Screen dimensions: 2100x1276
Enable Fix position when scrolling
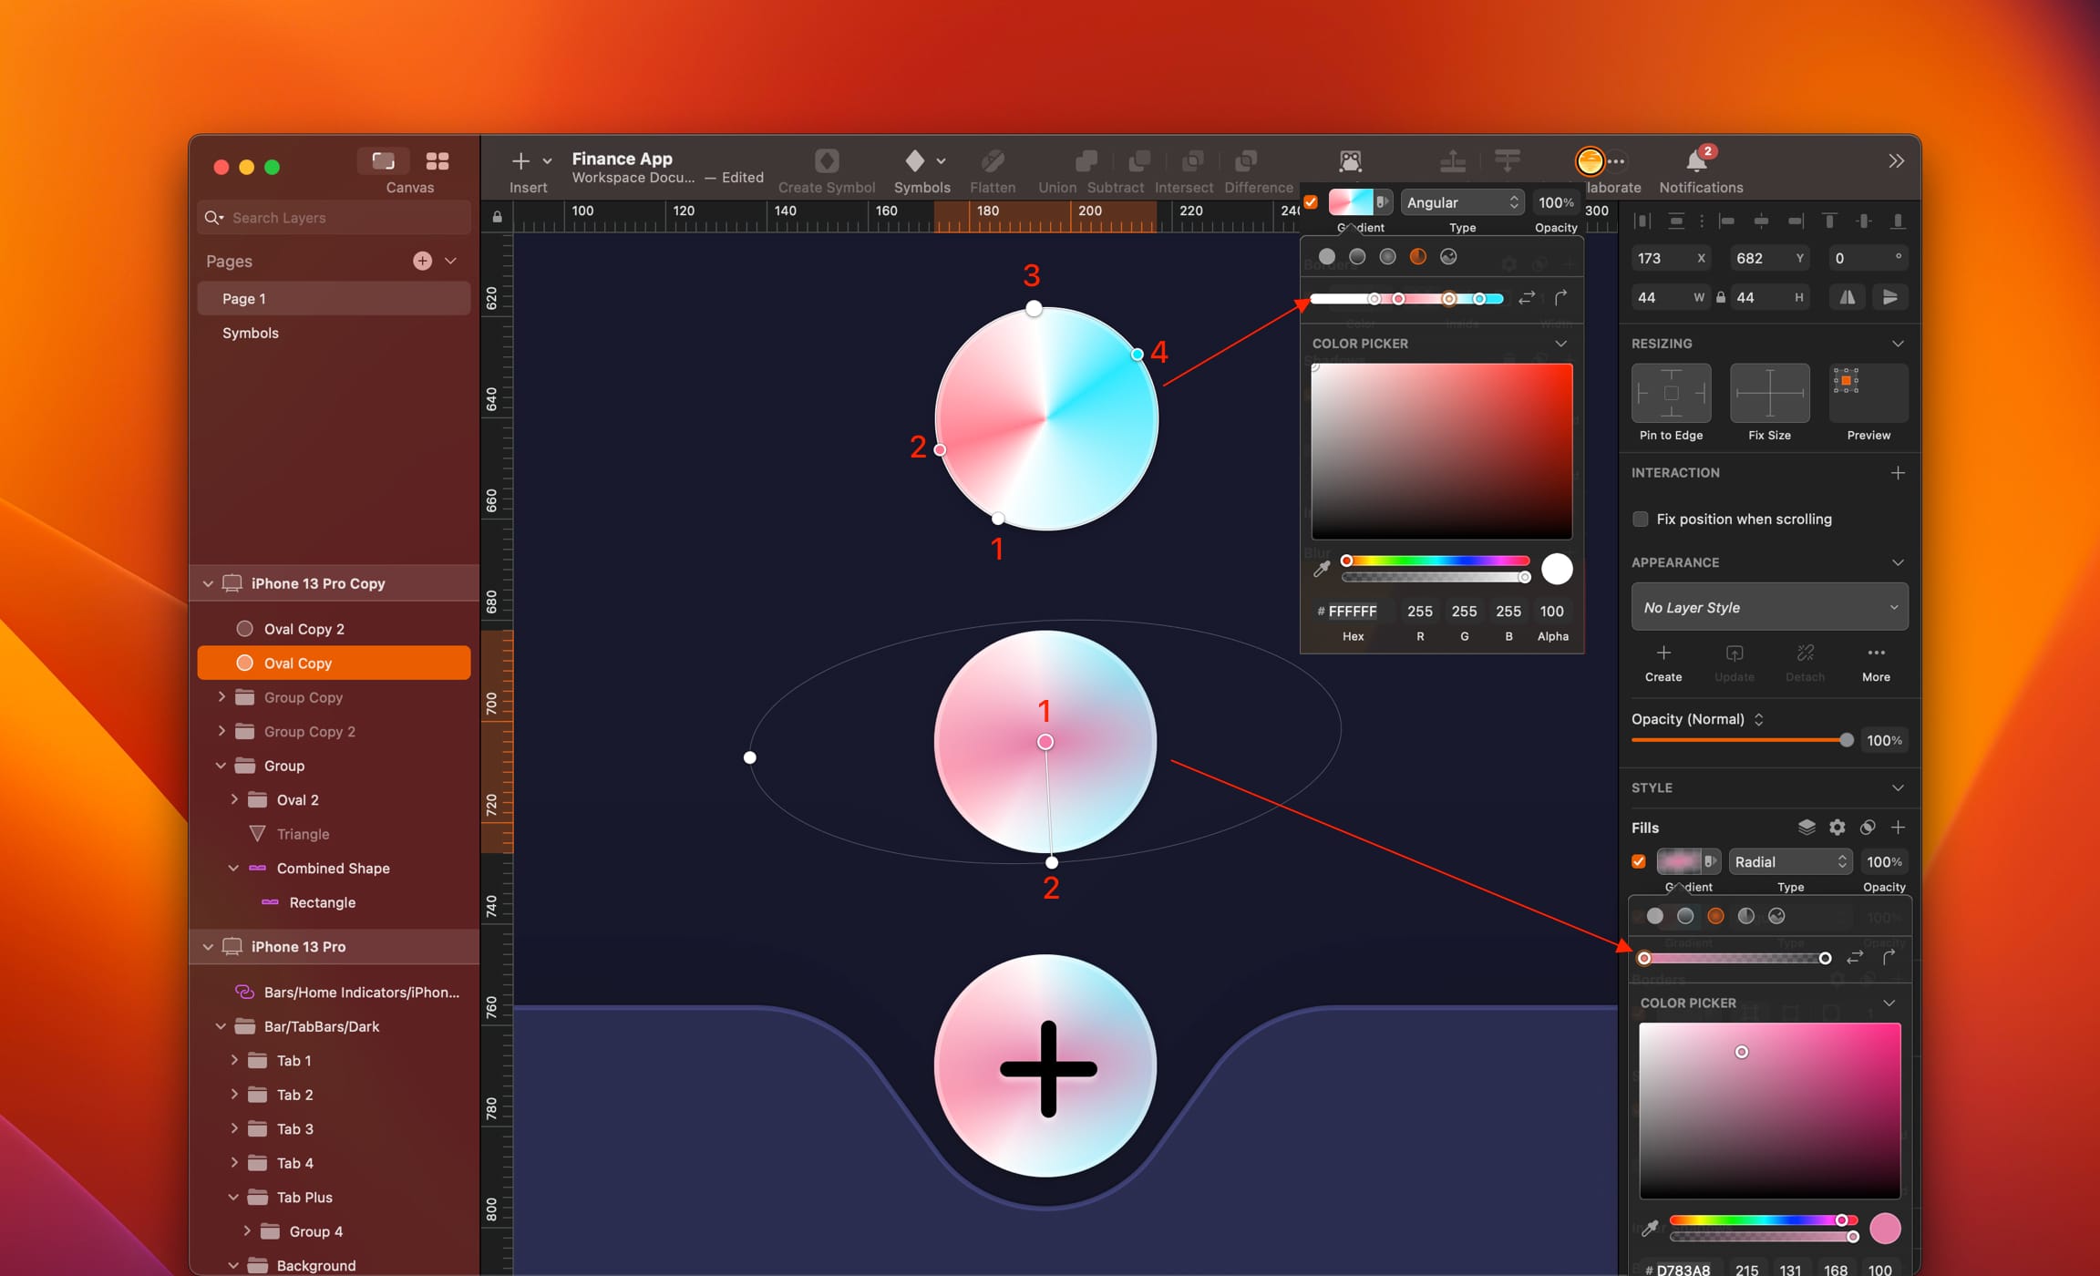click(x=1640, y=519)
